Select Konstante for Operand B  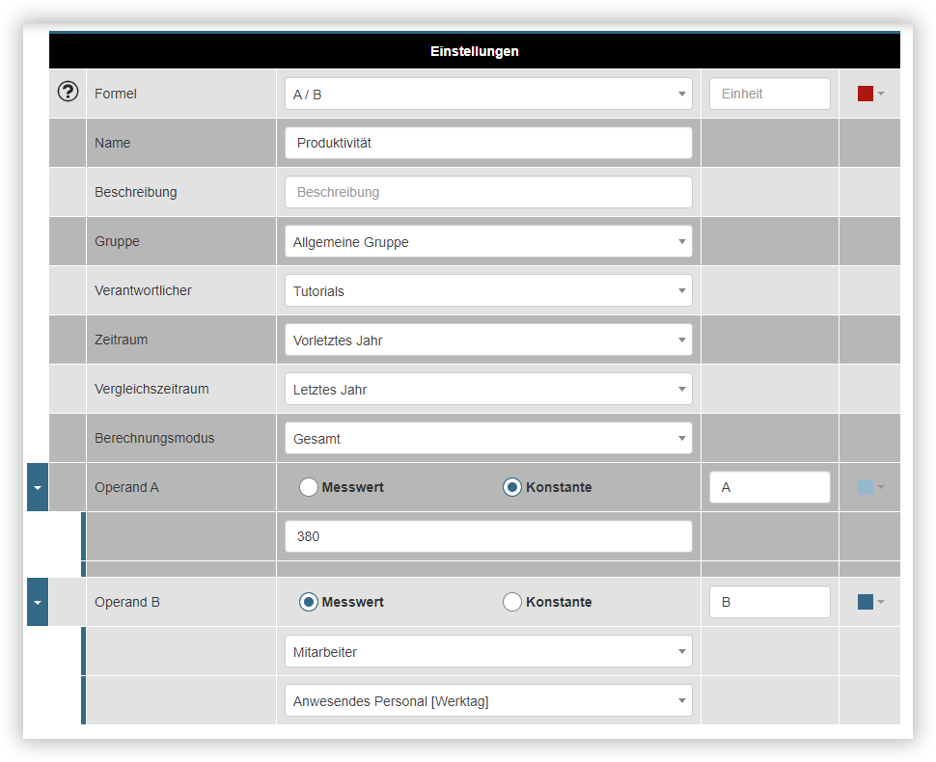512,601
